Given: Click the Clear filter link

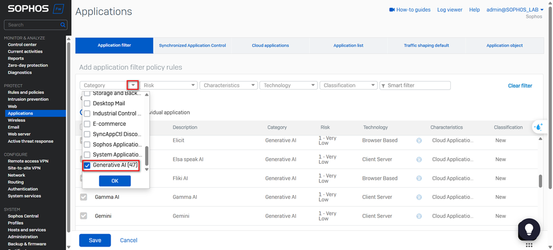Looking at the screenshot, I should pos(520,86).
